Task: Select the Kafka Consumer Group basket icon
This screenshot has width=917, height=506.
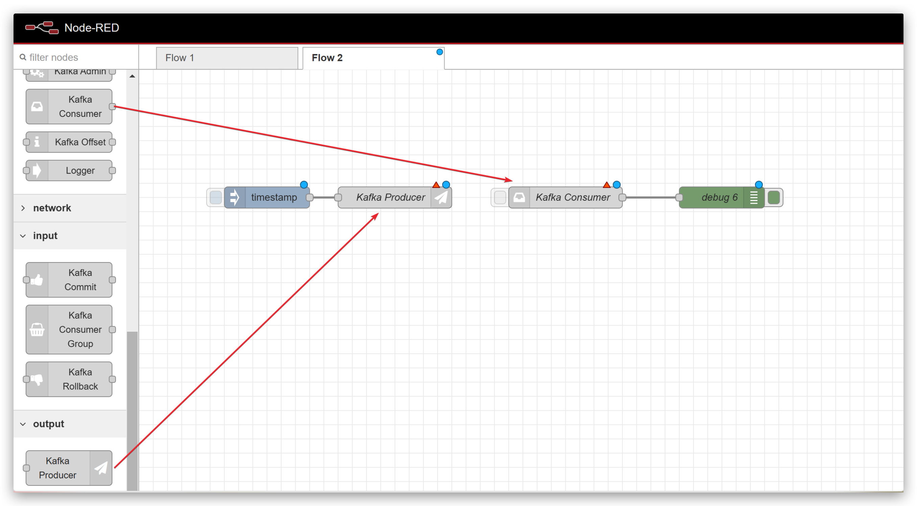Action: click(37, 330)
